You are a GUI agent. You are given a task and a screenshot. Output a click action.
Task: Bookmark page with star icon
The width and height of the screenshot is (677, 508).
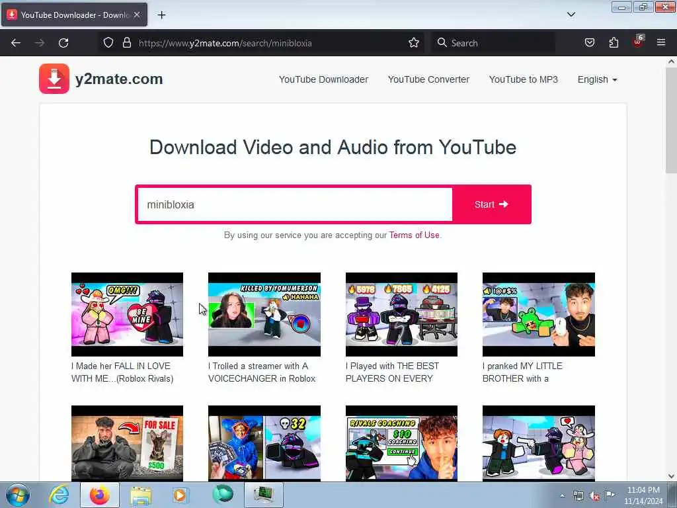[414, 43]
